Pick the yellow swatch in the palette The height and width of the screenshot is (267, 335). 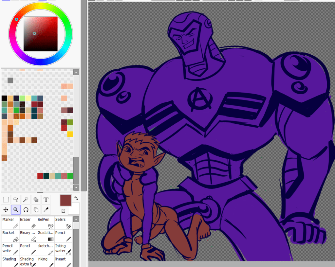[70, 134]
